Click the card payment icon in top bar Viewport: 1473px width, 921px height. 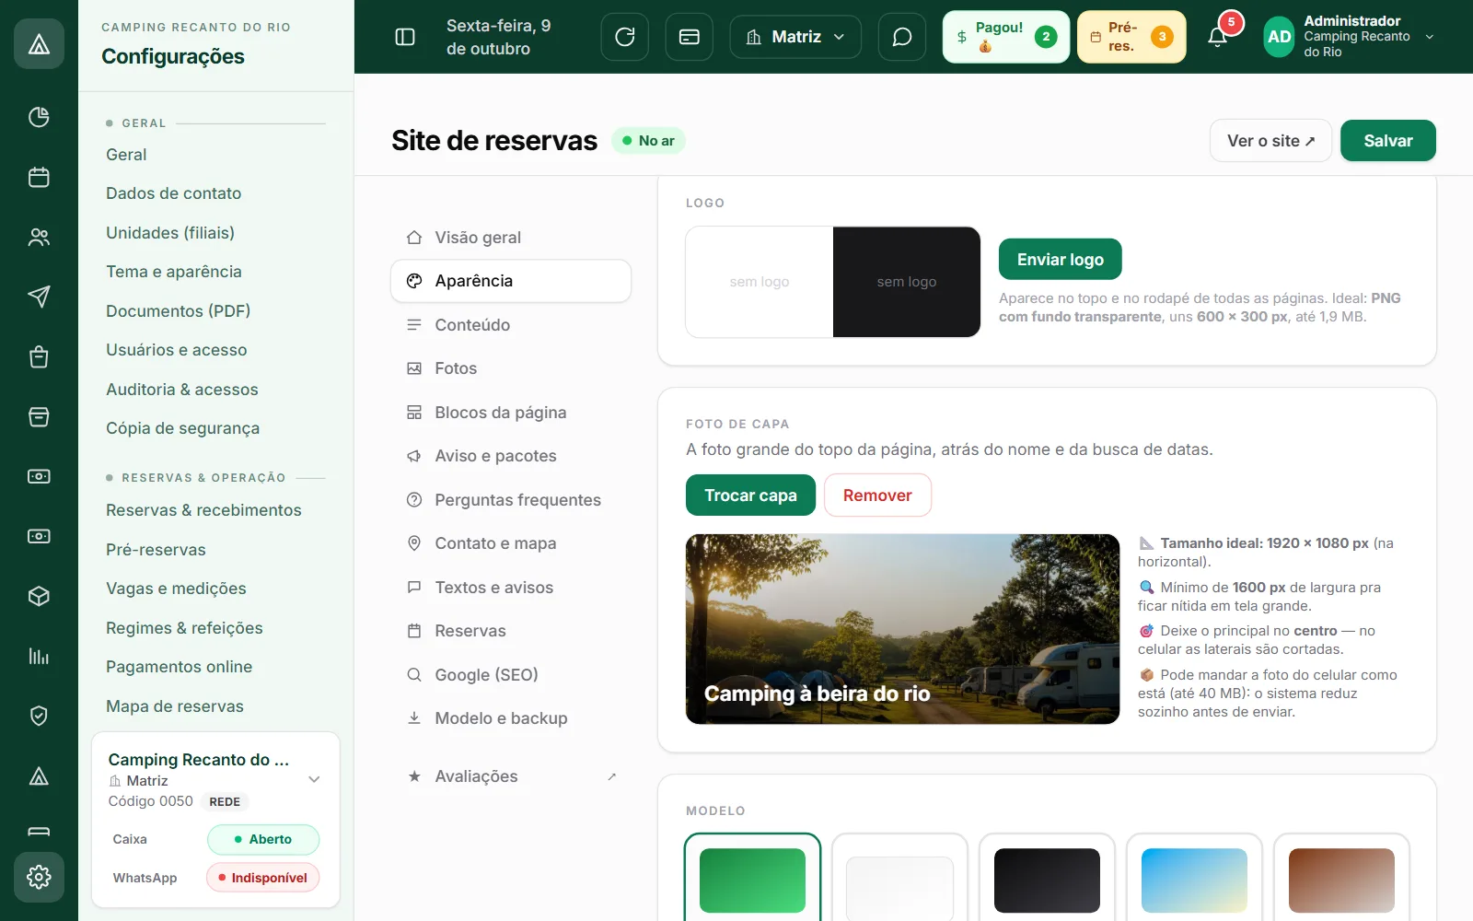pyautogui.click(x=690, y=37)
